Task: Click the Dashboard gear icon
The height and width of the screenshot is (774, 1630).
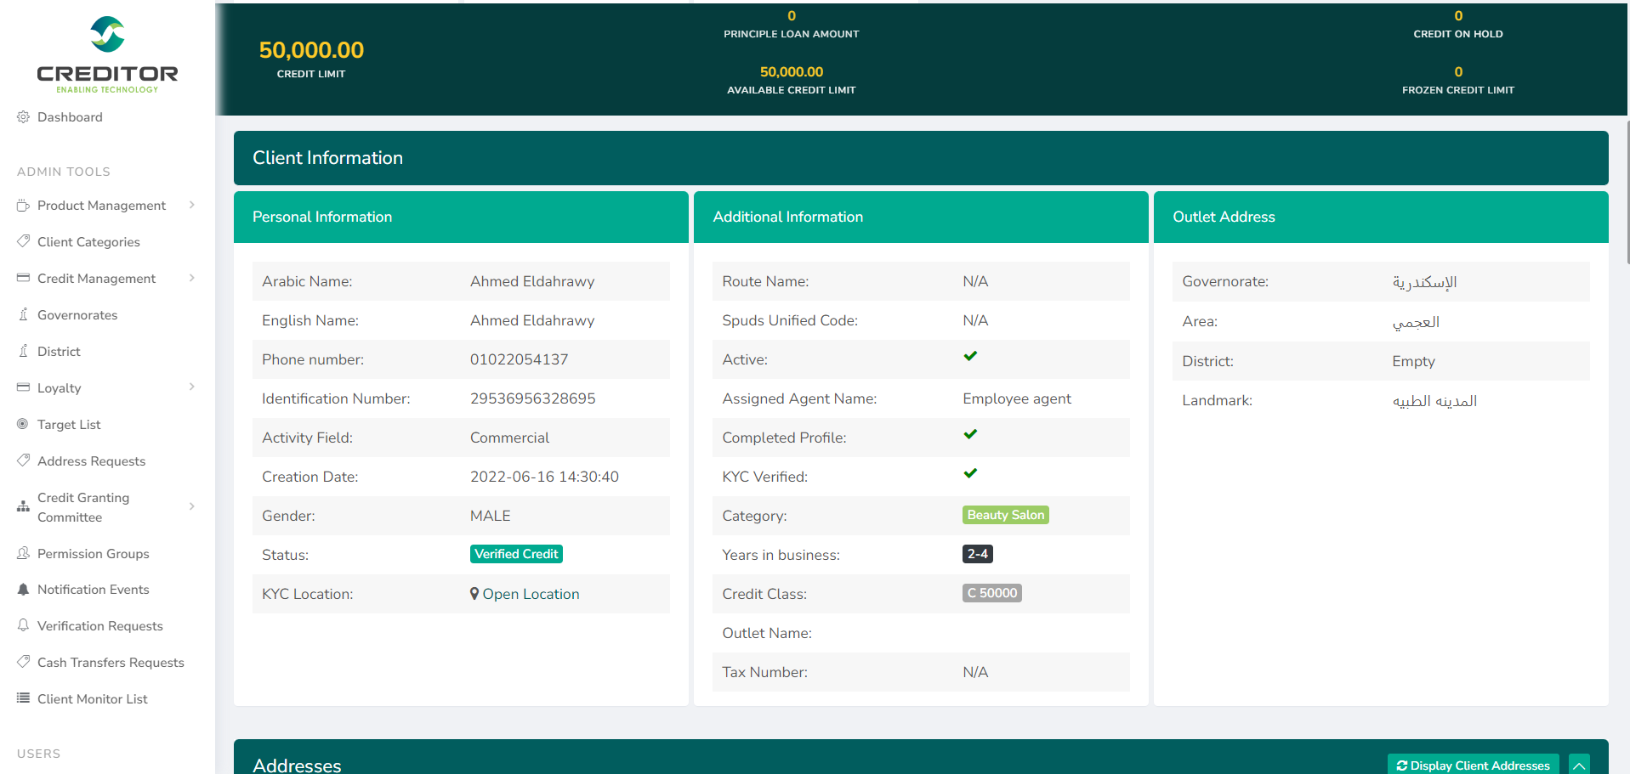Action: click(x=23, y=117)
